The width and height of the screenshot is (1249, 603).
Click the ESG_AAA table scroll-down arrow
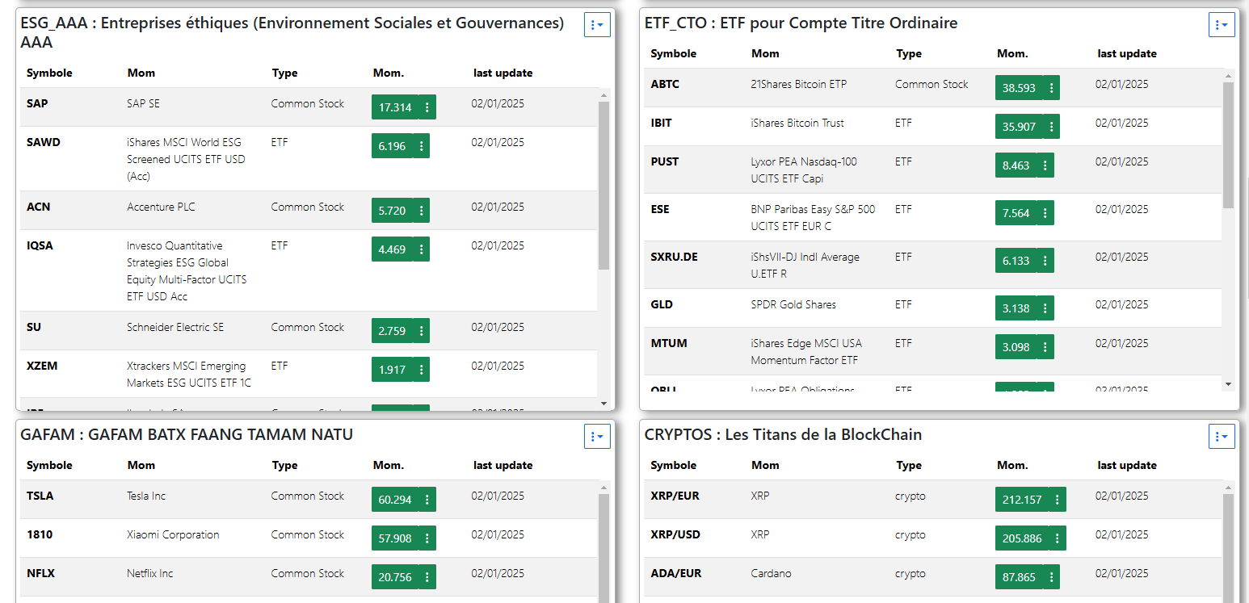click(x=603, y=403)
